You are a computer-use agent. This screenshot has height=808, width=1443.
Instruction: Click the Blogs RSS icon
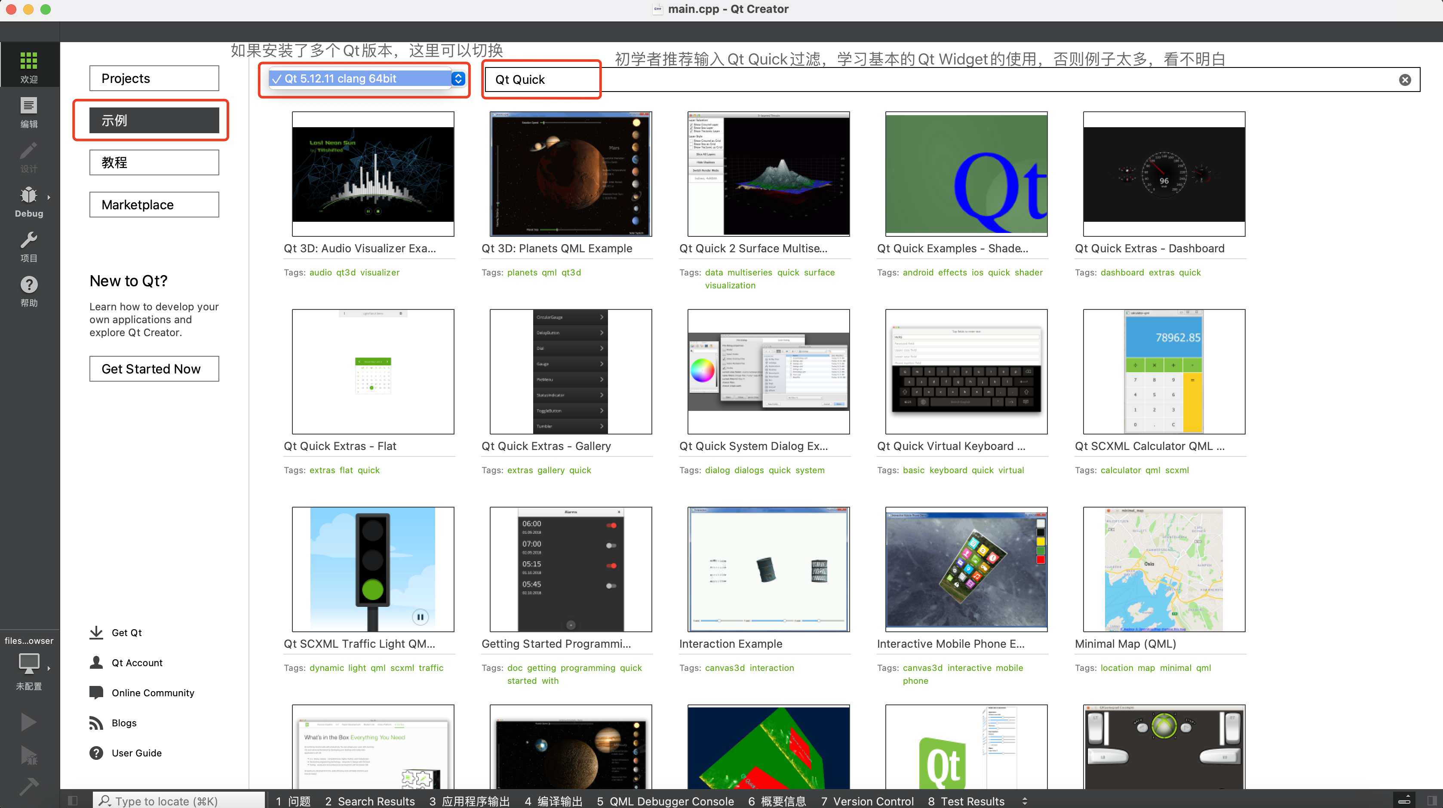[x=96, y=722]
